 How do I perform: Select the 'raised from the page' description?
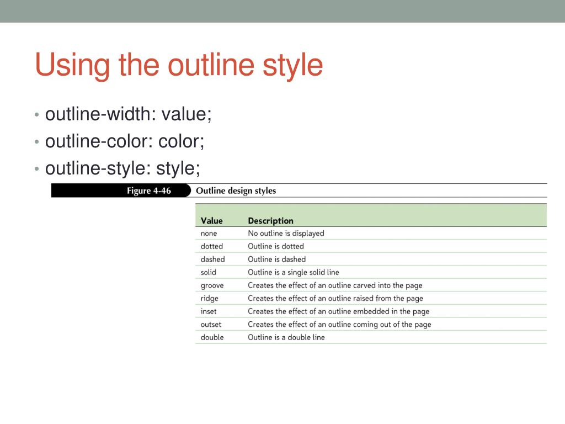click(335, 299)
